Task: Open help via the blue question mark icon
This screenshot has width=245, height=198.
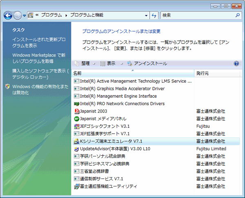Action: (236, 64)
